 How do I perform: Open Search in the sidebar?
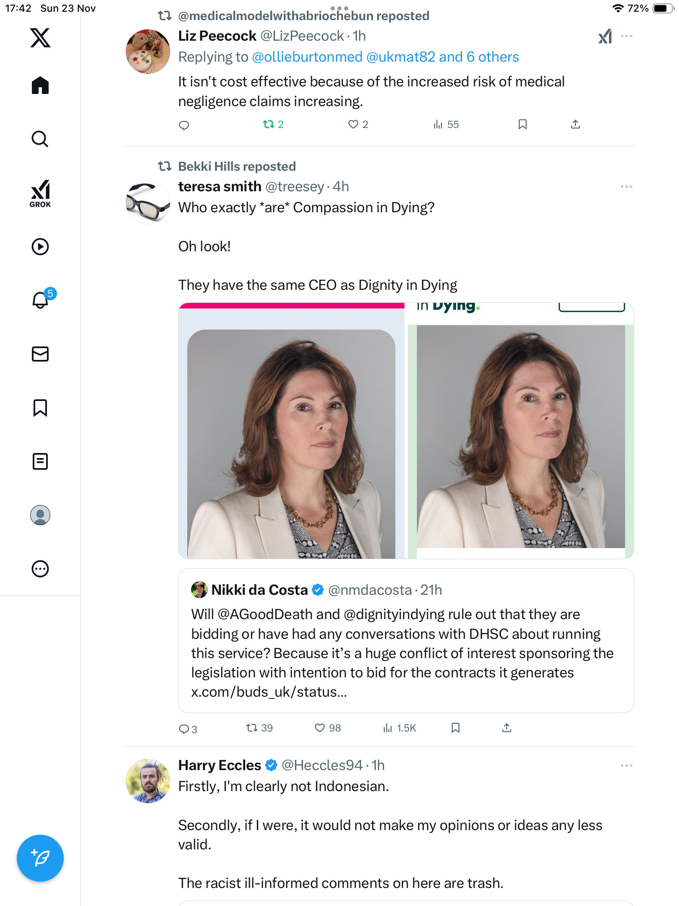click(40, 139)
